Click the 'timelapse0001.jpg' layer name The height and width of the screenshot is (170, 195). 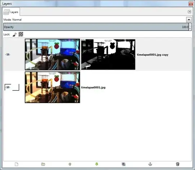pyautogui.click(x=93, y=88)
